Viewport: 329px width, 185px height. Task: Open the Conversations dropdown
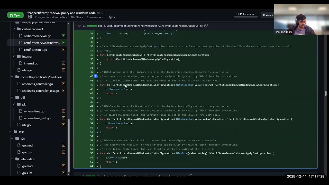[96, 17]
